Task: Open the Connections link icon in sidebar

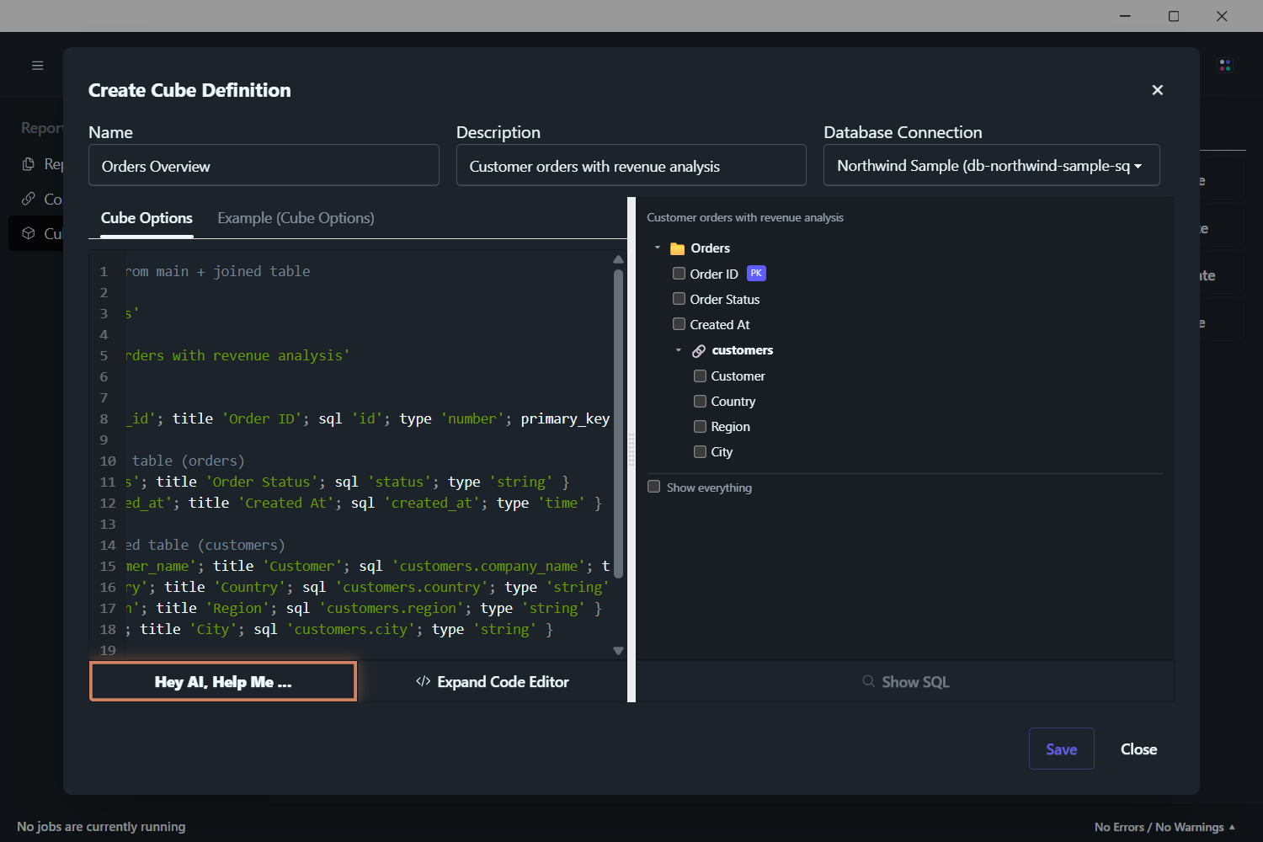Action: click(x=29, y=199)
